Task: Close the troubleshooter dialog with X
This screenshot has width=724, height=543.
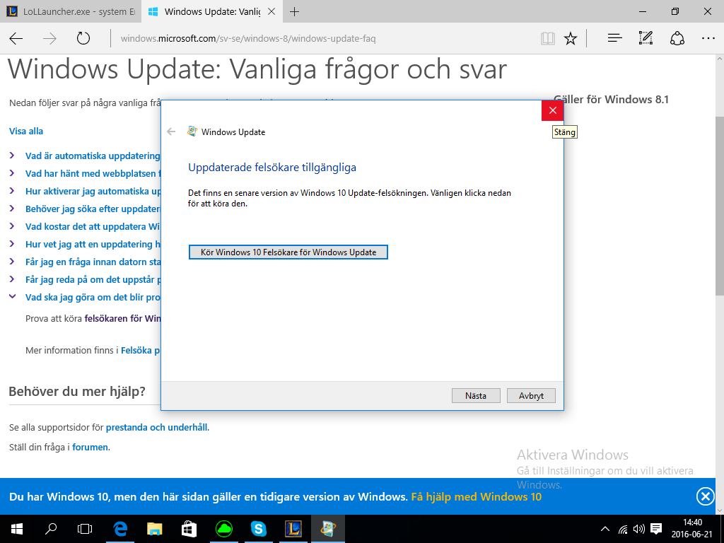Action: (x=553, y=110)
